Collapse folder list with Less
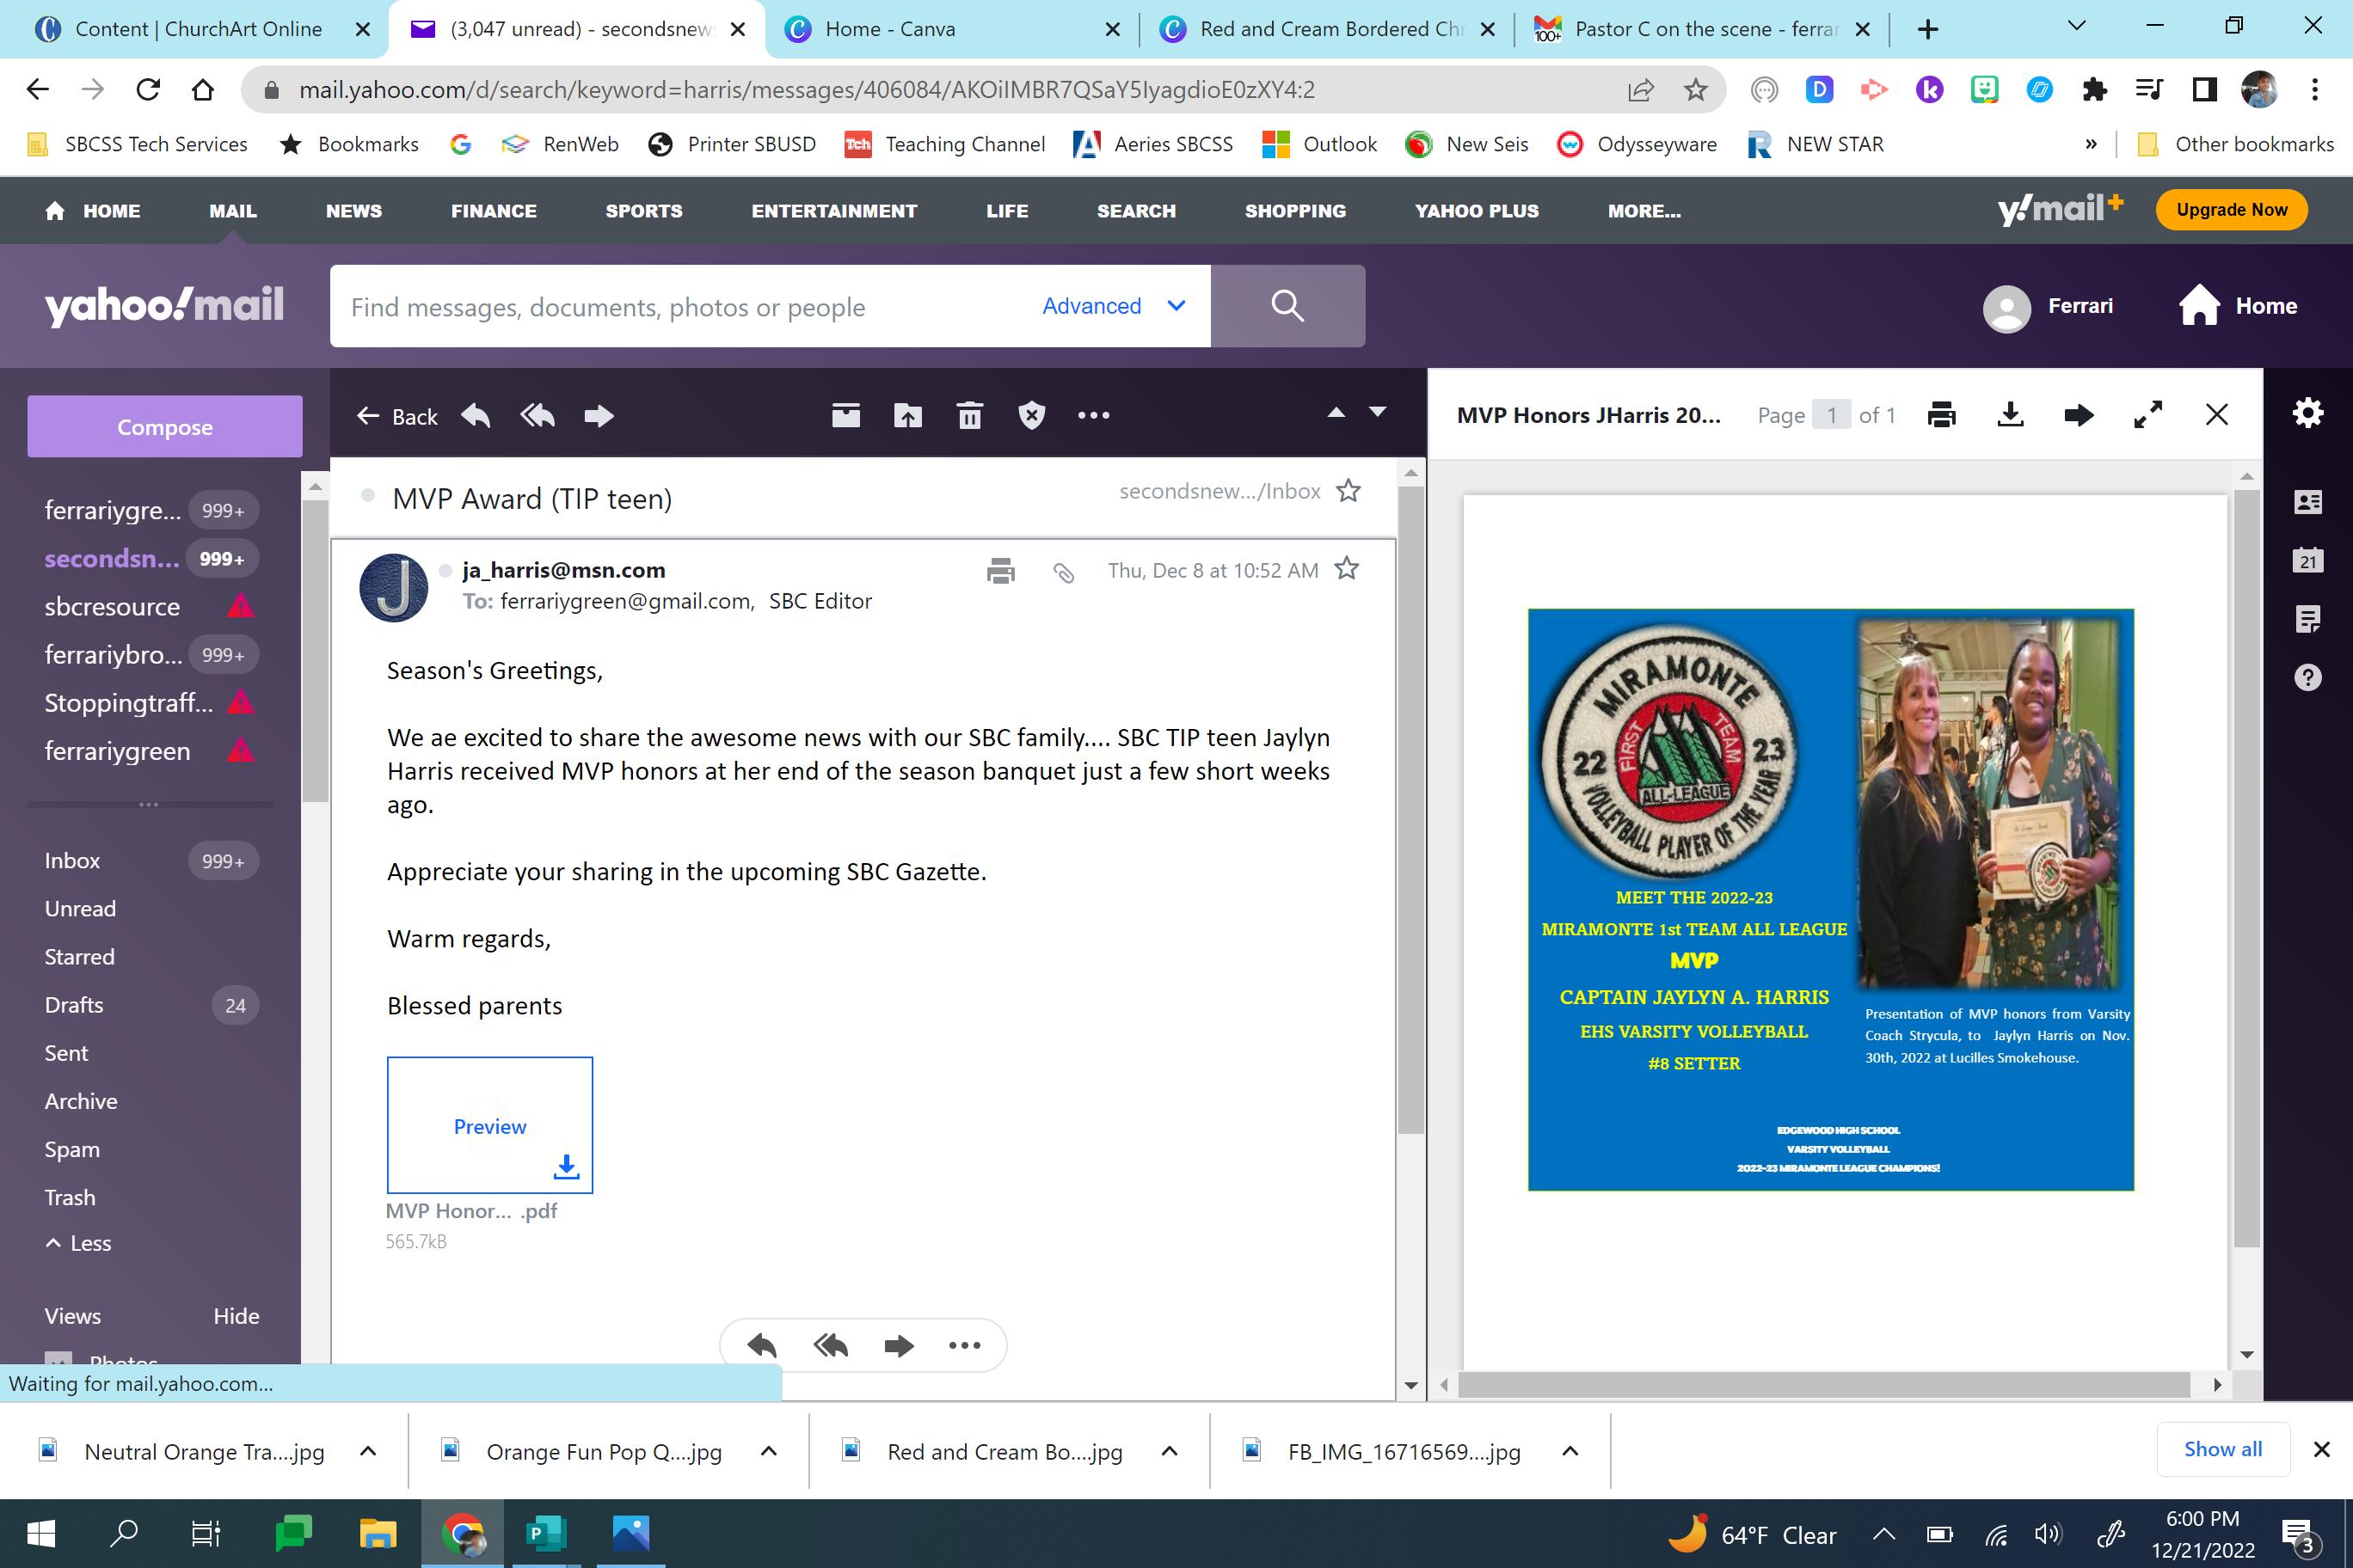 [x=78, y=1243]
